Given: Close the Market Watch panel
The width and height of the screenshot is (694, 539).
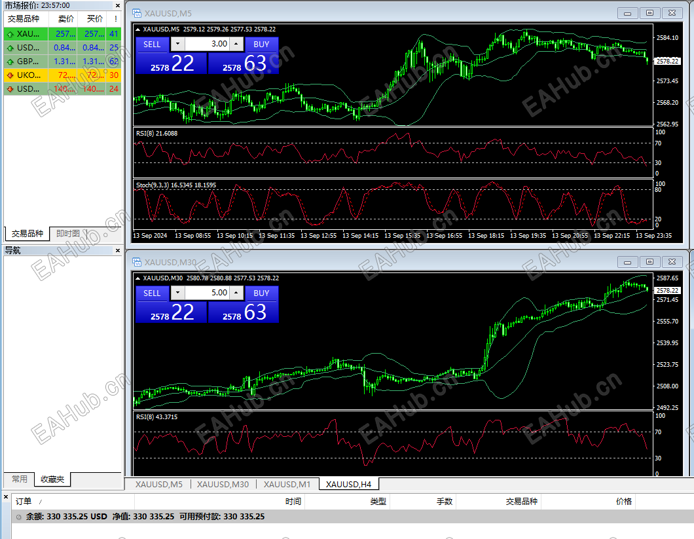Looking at the screenshot, I should click(118, 6).
